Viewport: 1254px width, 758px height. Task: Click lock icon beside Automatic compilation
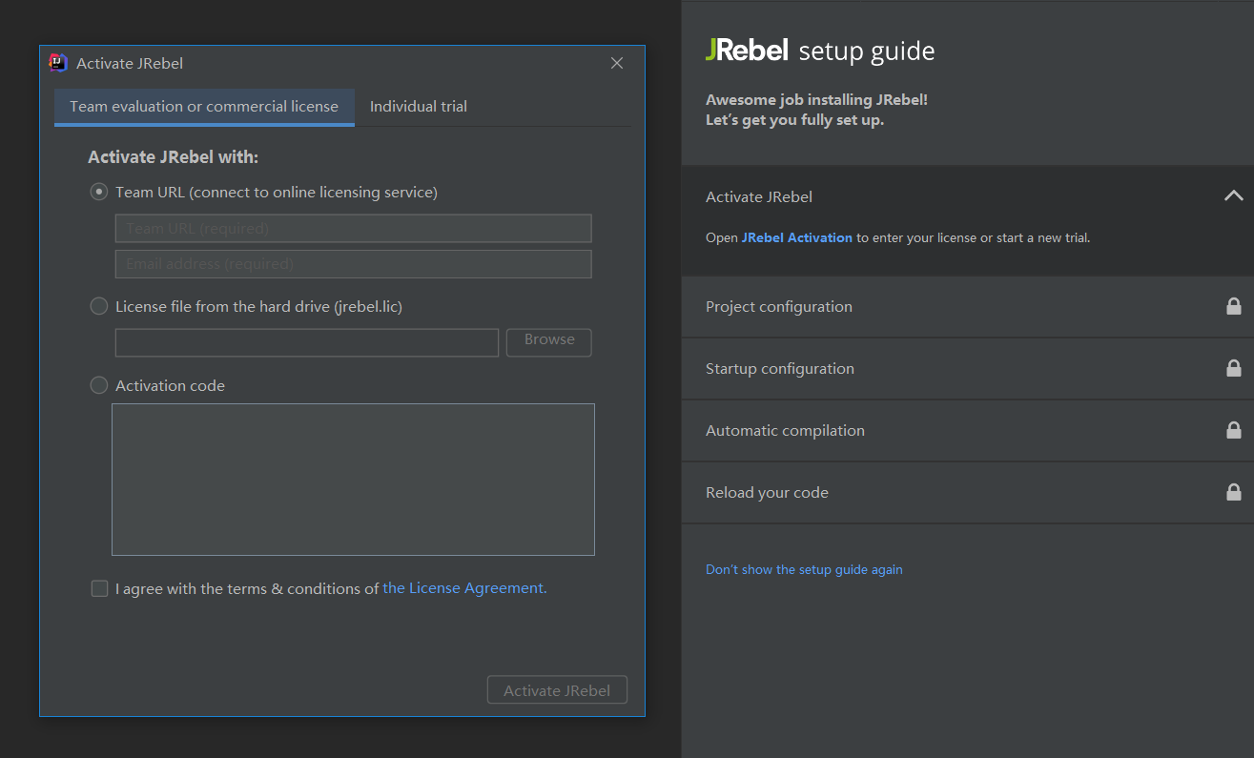[x=1233, y=430]
